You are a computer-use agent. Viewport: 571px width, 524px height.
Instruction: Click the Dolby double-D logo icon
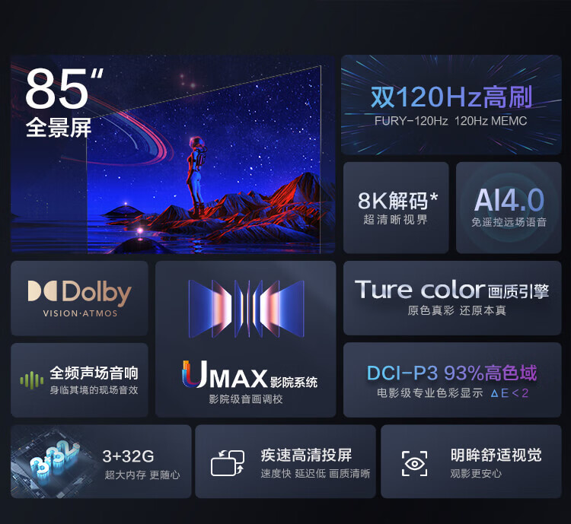42,291
